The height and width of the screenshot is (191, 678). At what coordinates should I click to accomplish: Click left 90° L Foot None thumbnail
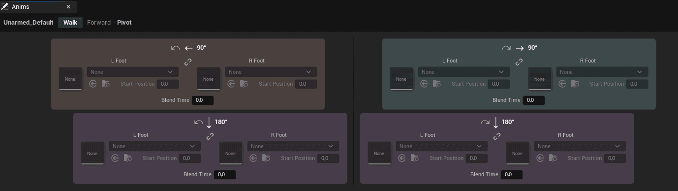70,79
